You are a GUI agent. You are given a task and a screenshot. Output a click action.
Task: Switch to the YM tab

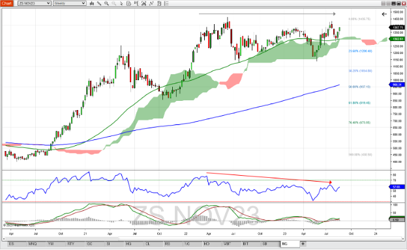(x=56, y=243)
